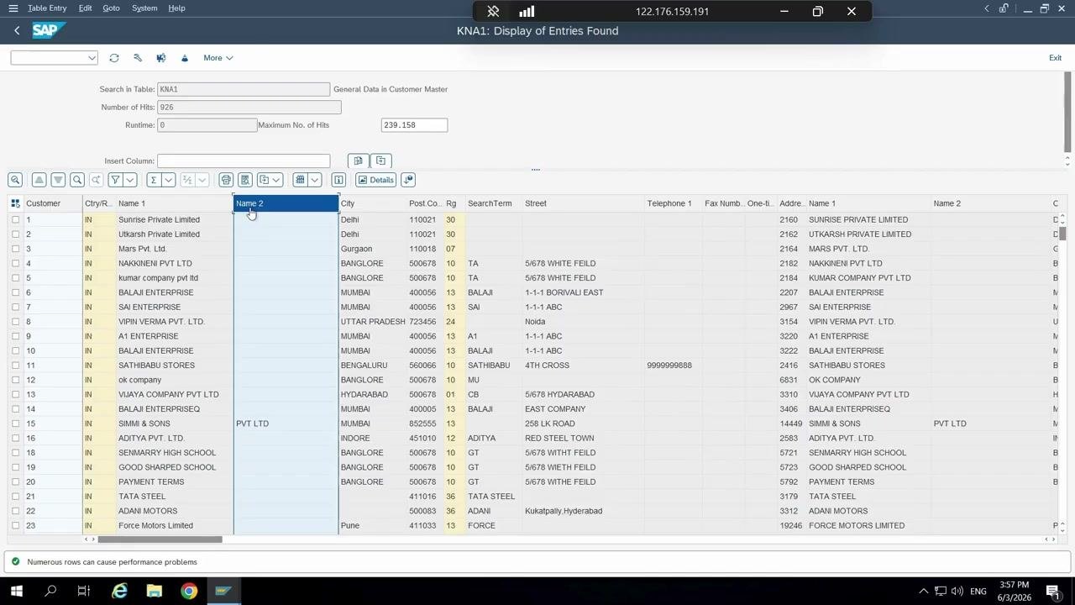Open the total sigma dropdown arrow
Viewport: 1075px width, 605px height.
(168, 180)
